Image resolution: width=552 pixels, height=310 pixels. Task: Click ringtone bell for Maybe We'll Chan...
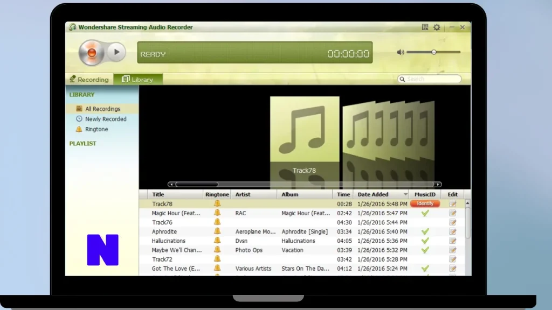click(217, 250)
